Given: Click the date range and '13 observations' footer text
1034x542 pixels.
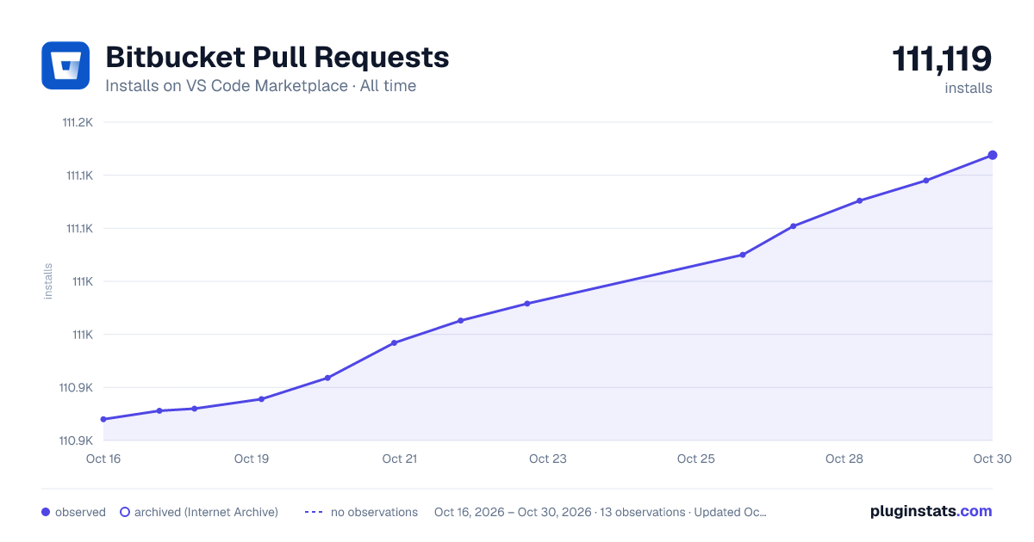Looking at the screenshot, I should (601, 512).
